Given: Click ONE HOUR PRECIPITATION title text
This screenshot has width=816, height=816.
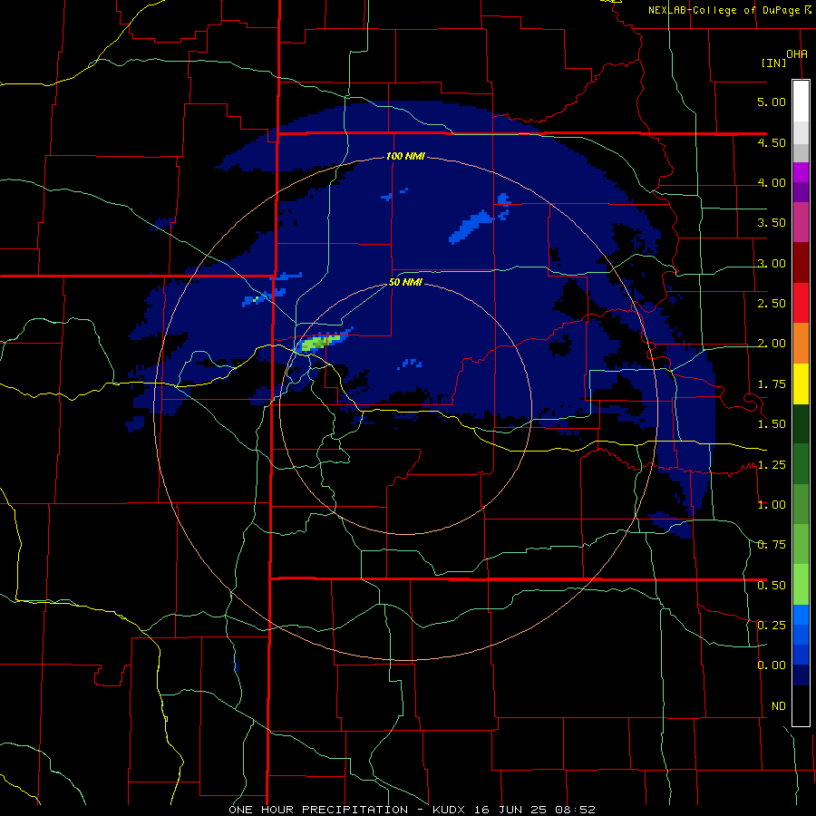Looking at the screenshot, I should [x=318, y=810].
